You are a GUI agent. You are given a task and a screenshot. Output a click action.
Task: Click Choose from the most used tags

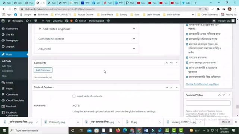pos(202,84)
